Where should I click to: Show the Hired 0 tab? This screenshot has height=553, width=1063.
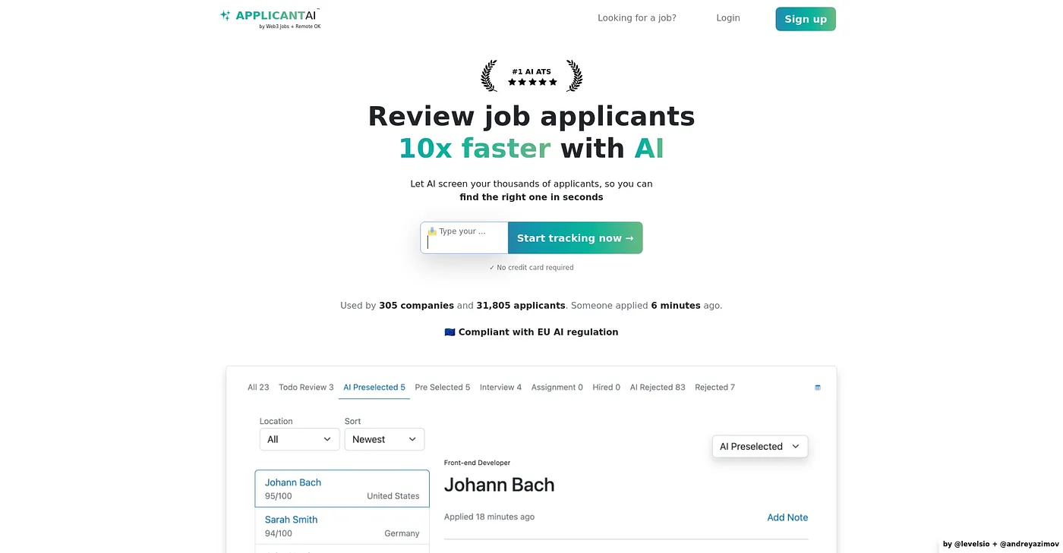[607, 387]
